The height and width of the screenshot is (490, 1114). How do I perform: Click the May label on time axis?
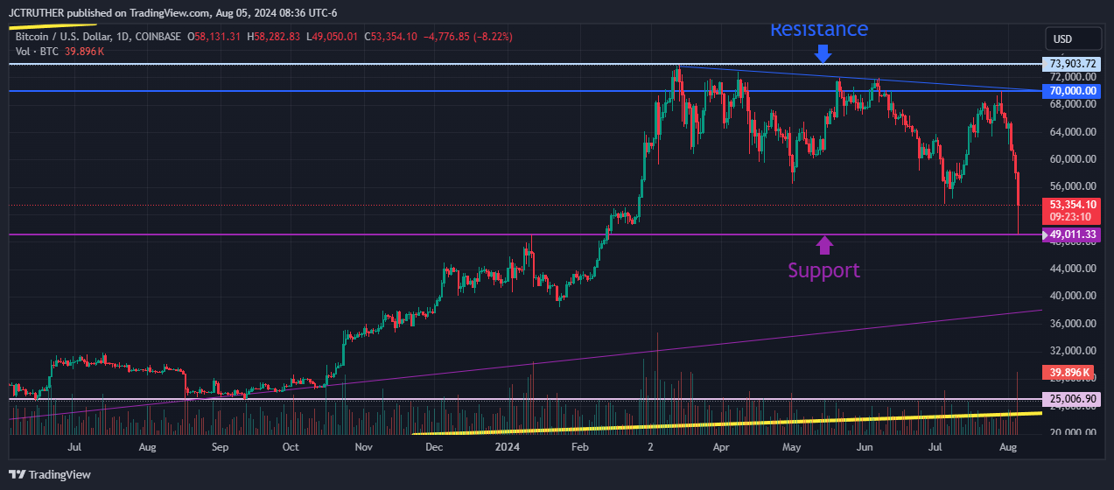coord(792,447)
